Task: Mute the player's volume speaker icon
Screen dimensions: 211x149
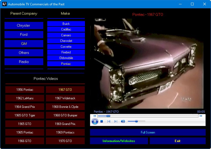Action: pyautogui.click(x=123, y=121)
